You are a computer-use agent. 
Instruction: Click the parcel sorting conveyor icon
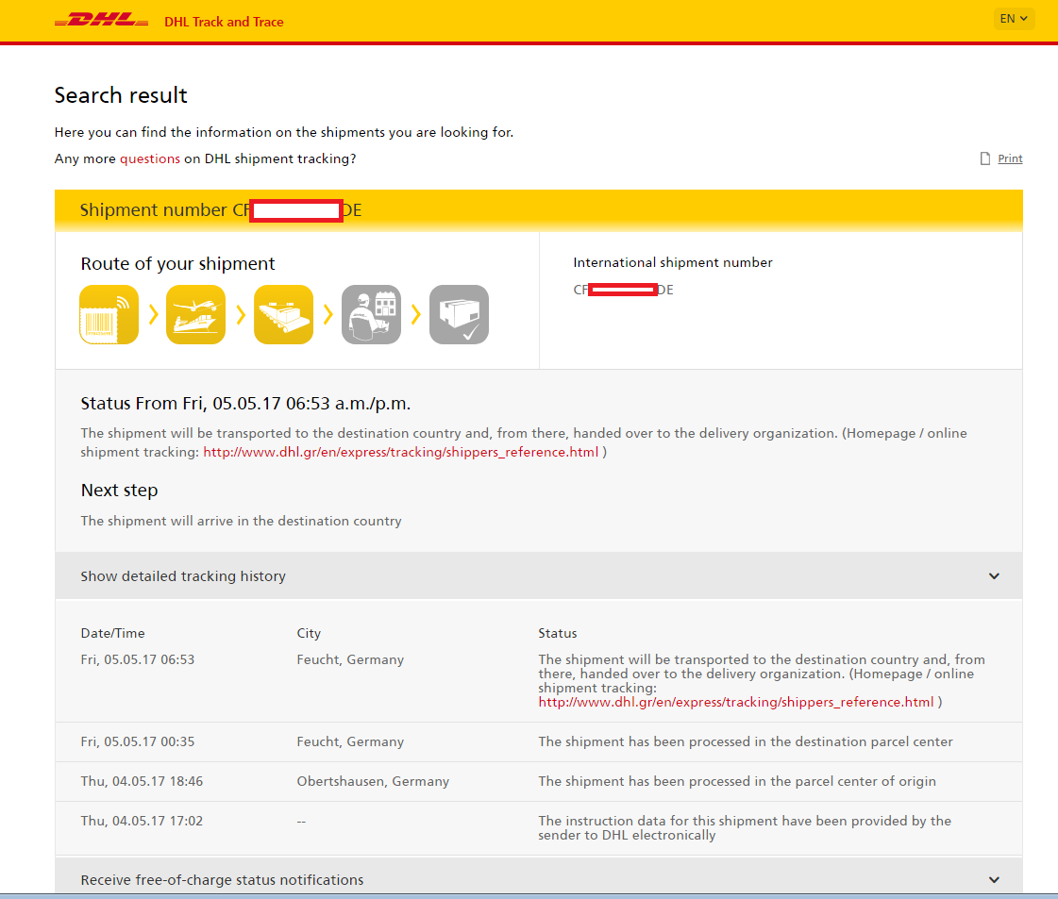pos(283,314)
